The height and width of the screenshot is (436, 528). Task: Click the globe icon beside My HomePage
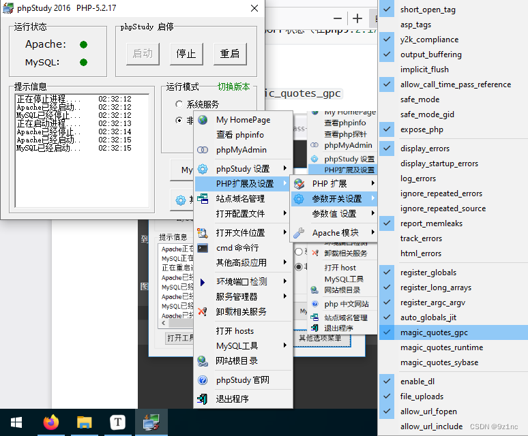pos(203,120)
